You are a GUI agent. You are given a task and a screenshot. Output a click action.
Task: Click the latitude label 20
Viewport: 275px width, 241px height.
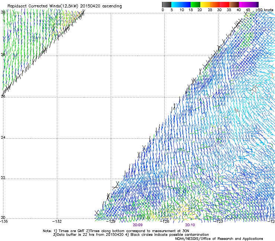pyautogui.click(x=3, y=217)
